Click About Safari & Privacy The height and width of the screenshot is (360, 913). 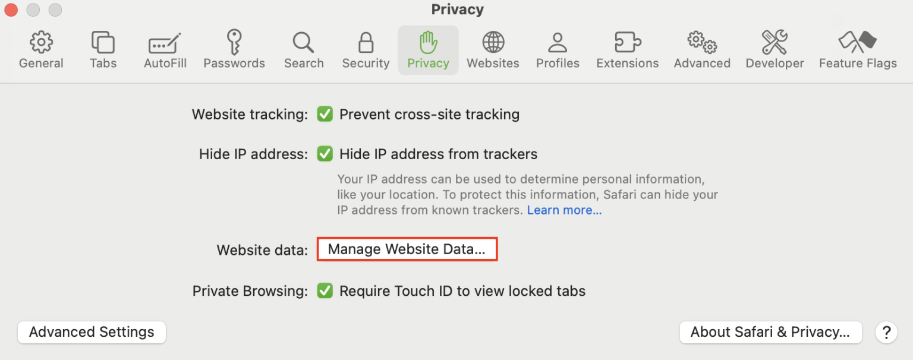[x=770, y=332]
